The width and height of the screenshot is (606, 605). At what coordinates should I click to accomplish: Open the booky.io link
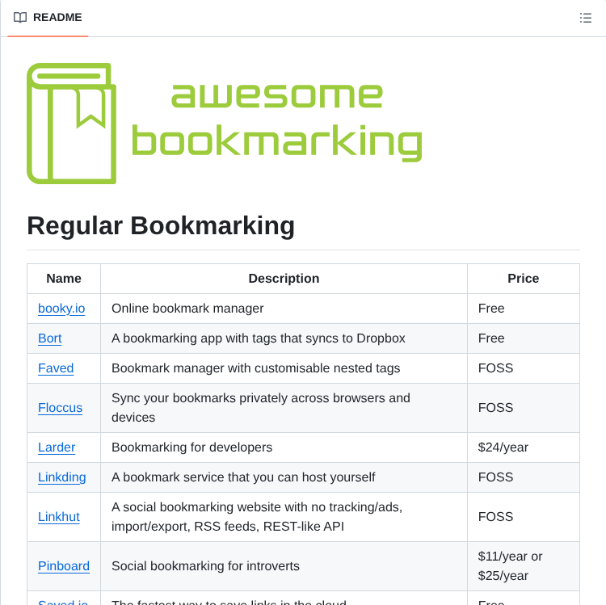[61, 309]
